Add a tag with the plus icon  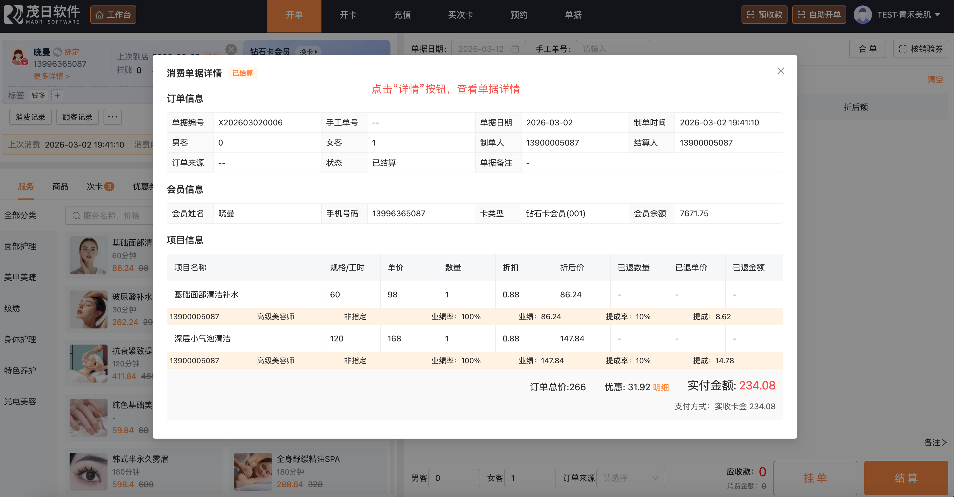57,95
